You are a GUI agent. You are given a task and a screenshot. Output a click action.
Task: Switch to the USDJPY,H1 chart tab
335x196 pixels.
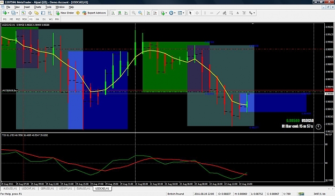coord(65,188)
